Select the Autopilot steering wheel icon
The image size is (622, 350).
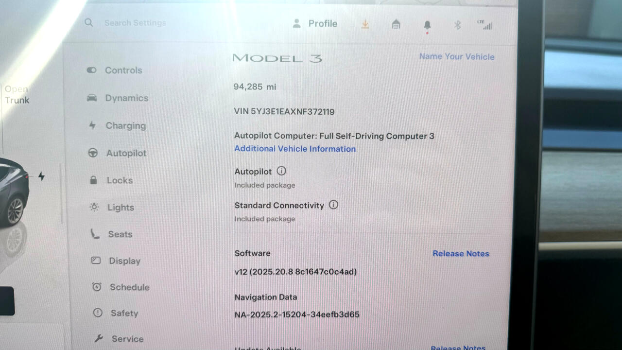click(x=93, y=153)
